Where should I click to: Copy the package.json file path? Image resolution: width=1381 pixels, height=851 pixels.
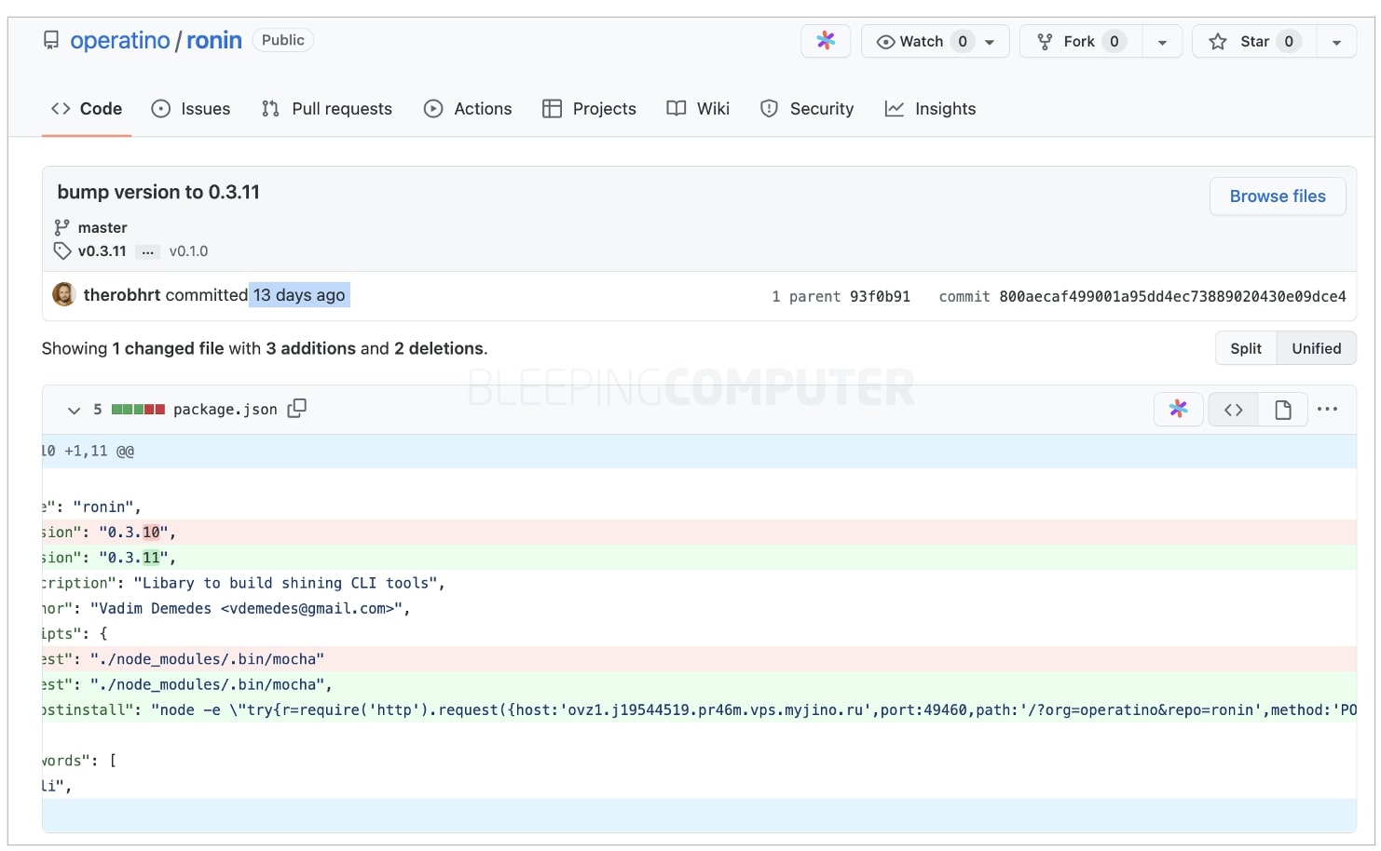[297, 409]
